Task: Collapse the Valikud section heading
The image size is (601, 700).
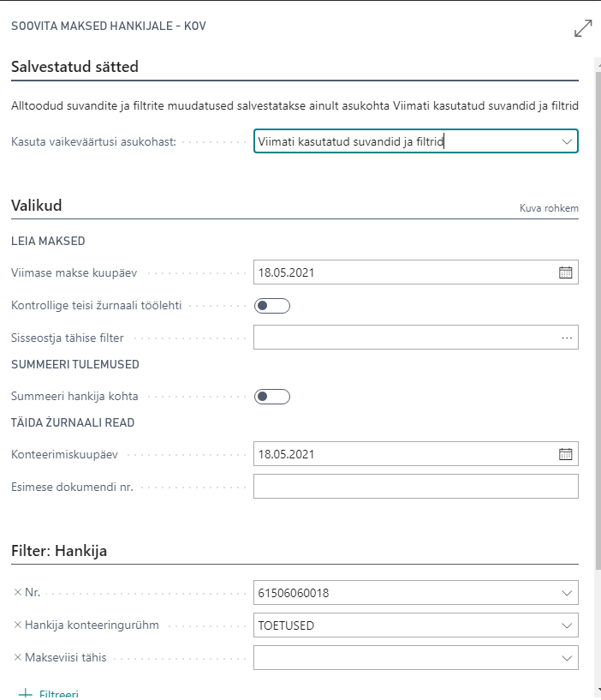Action: [x=37, y=206]
